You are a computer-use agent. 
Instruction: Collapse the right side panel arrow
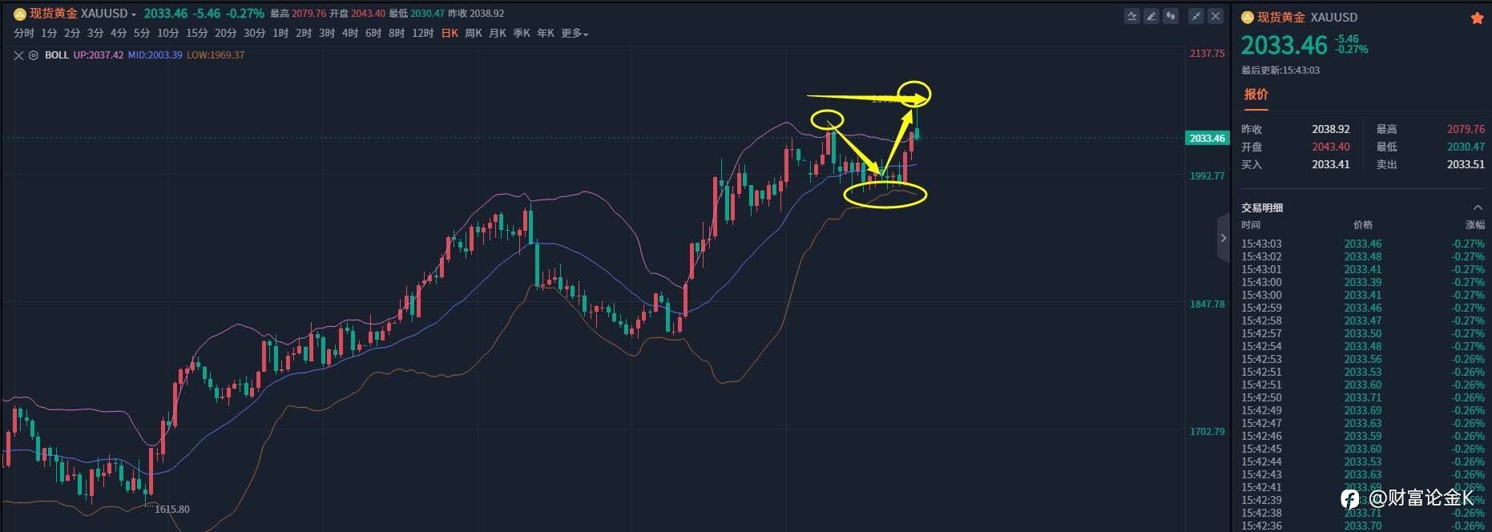click(1223, 238)
